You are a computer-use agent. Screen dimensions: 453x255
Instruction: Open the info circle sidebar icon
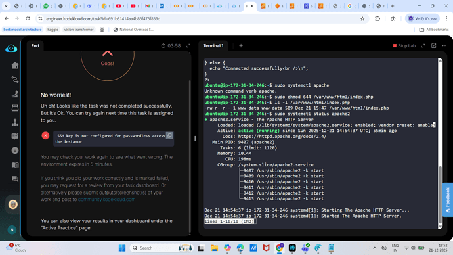[x=15, y=151]
